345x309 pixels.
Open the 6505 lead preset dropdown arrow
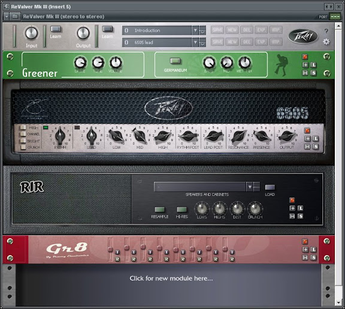pyautogui.click(x=195, y=42)
